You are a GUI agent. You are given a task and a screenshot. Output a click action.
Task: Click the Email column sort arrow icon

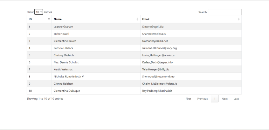coord(239,19)
